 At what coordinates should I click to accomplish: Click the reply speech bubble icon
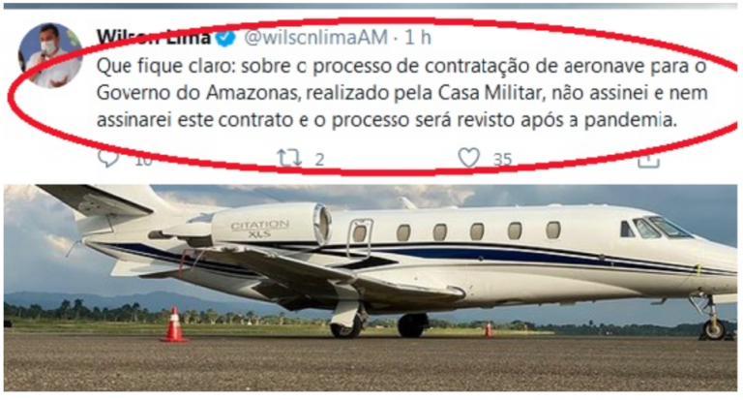(x=108, y=158)
